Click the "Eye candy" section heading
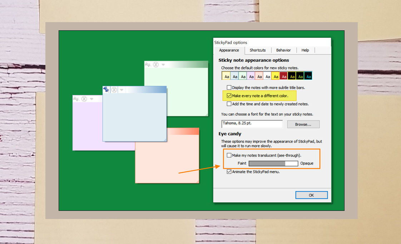The image size is (401, 244). (230, 134)
